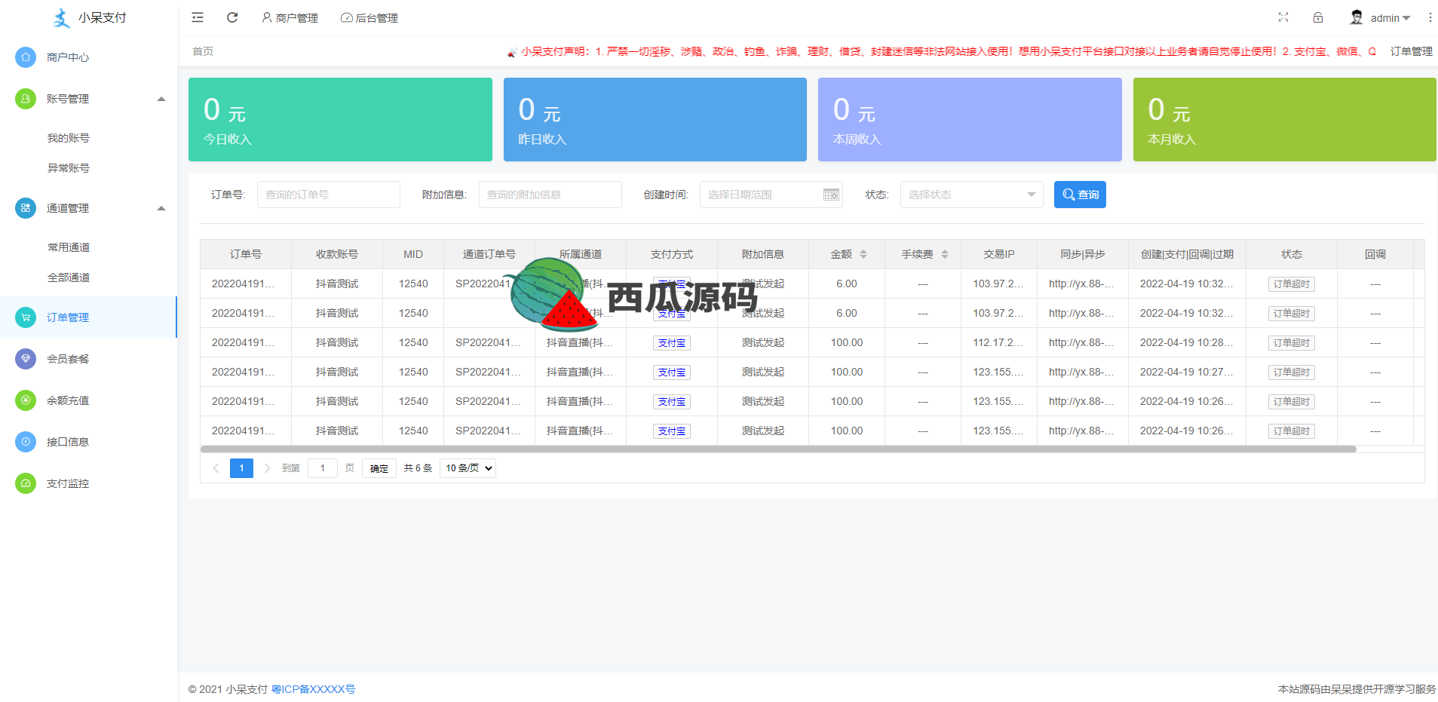This screenshot has width=1438, height=702.
Task: Select 异常账号 in the sidebar
Action: coord(69,168)
